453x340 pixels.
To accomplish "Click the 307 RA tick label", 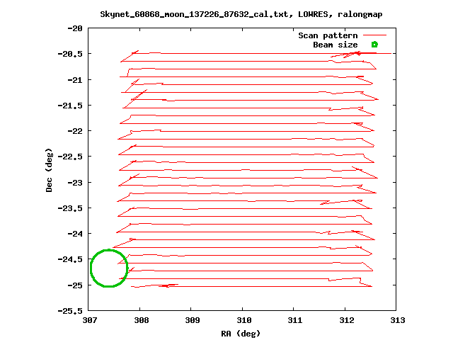I will 90,320.
